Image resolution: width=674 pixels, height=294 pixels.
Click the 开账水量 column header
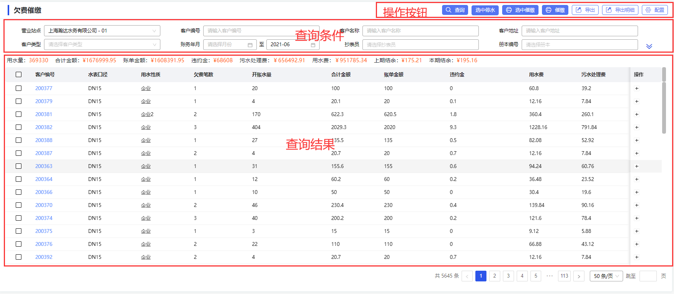(x=262, y=74)
